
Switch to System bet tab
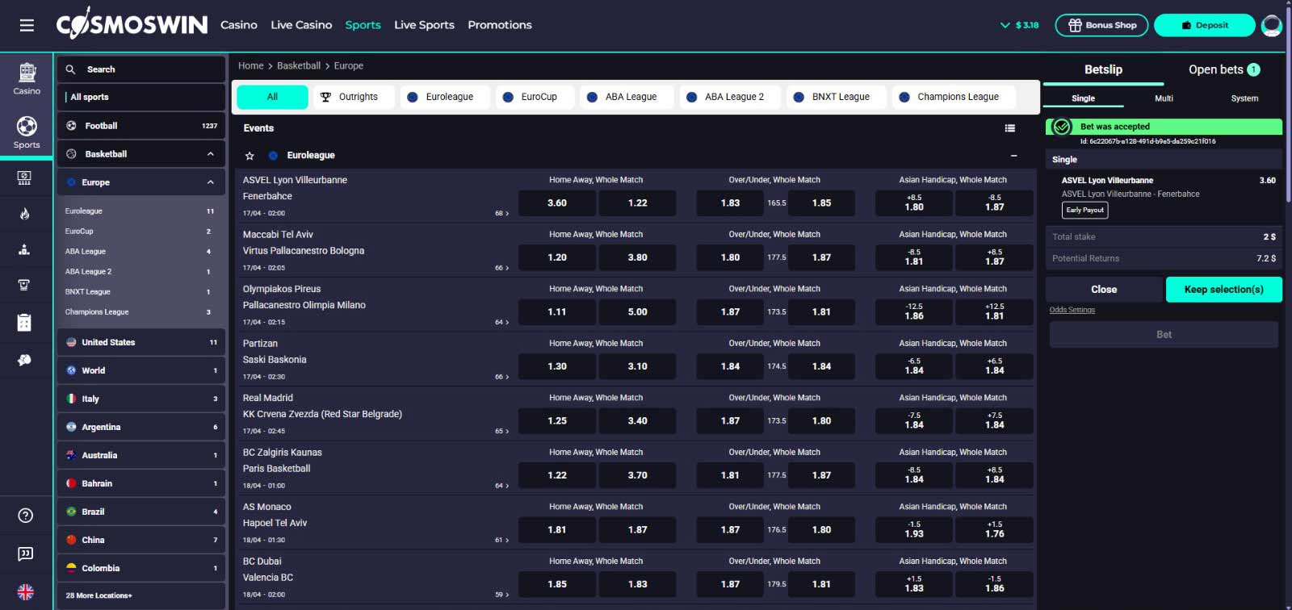click(1244, 98)
